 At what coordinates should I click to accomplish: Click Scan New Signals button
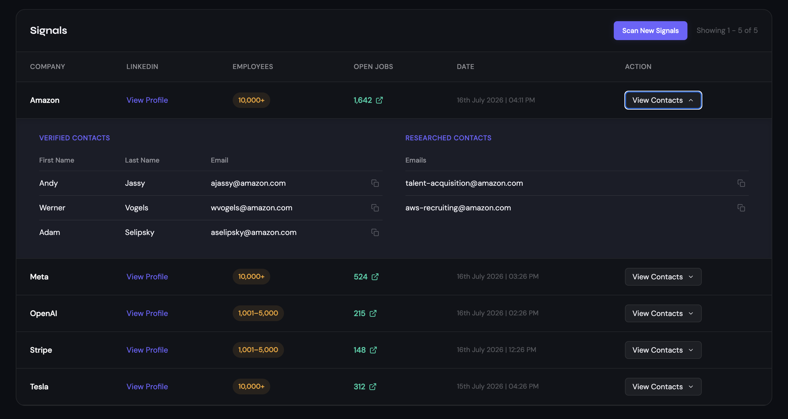point(650,31)
